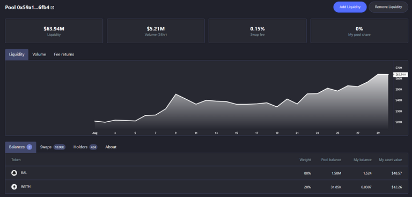Screen dimensions: 412x197
Task: Select the Liquidity chart tab
Action: click(x=17, y=54)
